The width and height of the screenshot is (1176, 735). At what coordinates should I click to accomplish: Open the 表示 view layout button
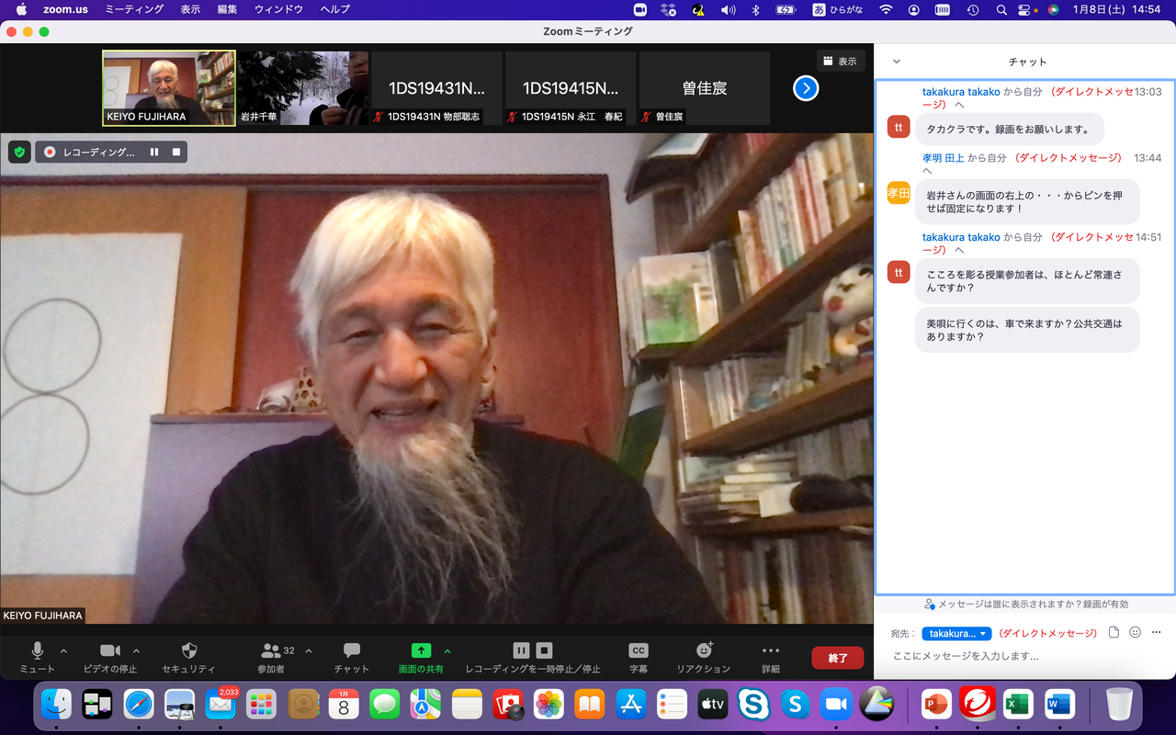click(x=841, y=62)
